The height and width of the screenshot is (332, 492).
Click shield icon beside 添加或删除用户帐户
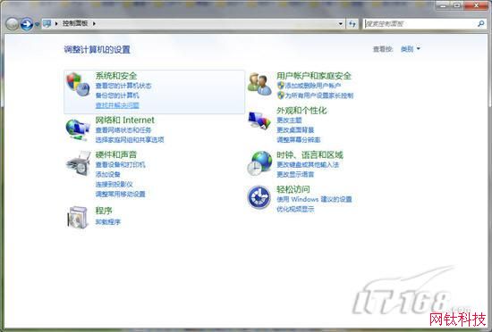tap(281, 85)
